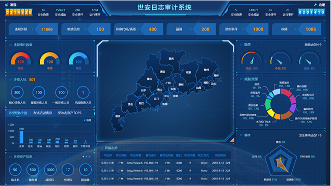Screen dimensions: 331x186
Task: Click the 治理 wrench icon
Action: (x=316, y=5)
